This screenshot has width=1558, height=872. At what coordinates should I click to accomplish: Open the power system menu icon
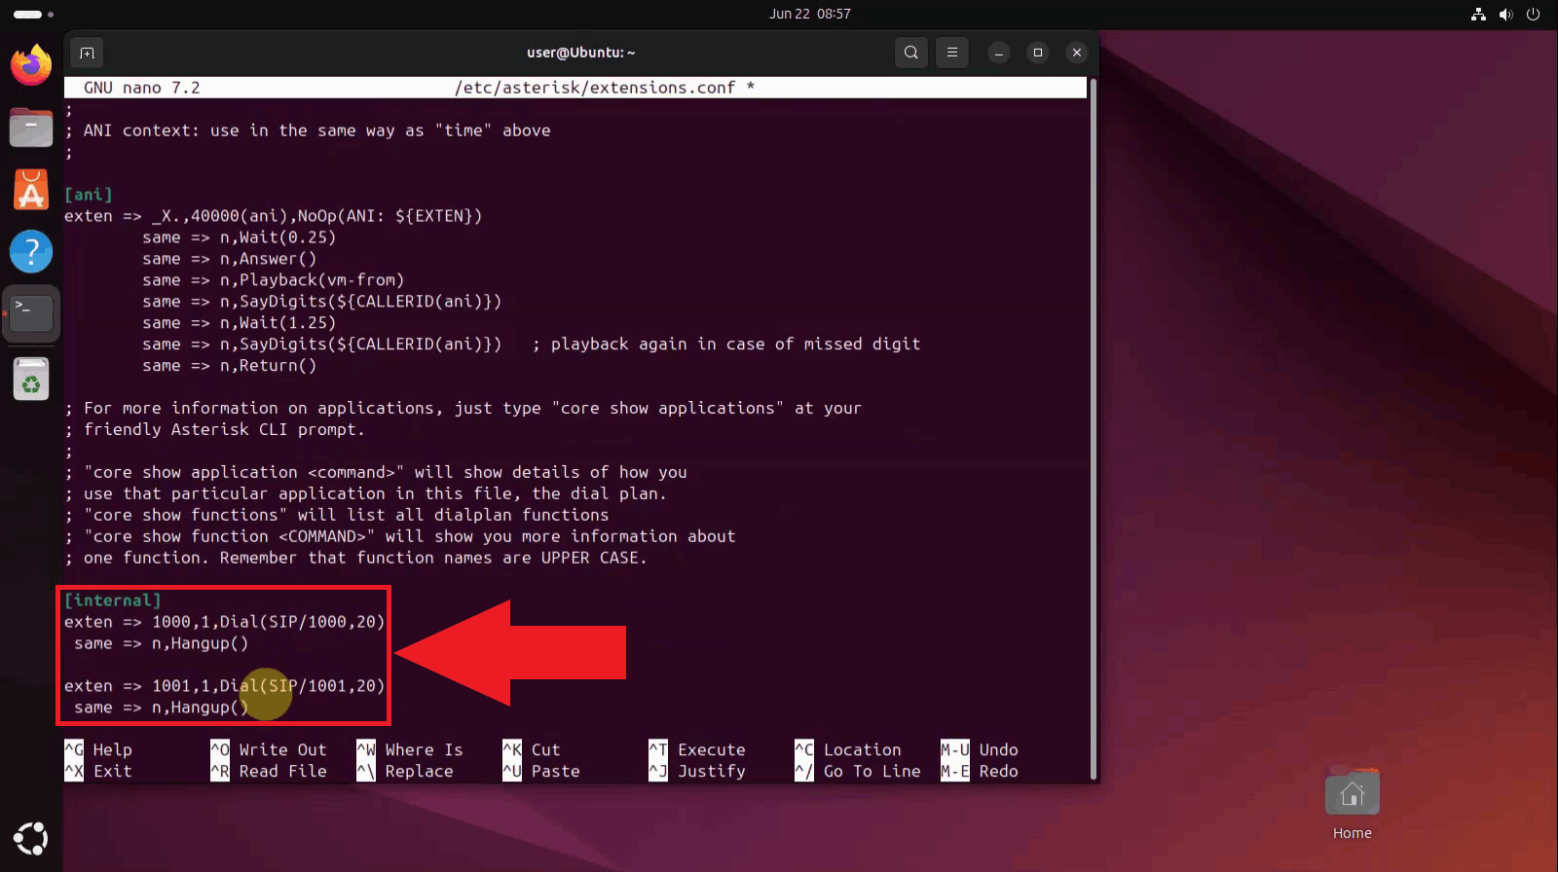pos(1533,14)
